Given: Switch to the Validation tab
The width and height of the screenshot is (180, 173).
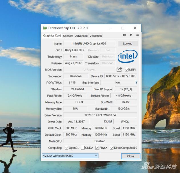Looking at the screenshot, I should click(96, 36).
